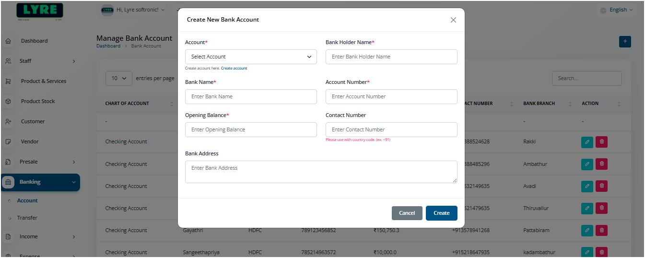
Task: Click the Customer sidebar icon
Action: 8,122
